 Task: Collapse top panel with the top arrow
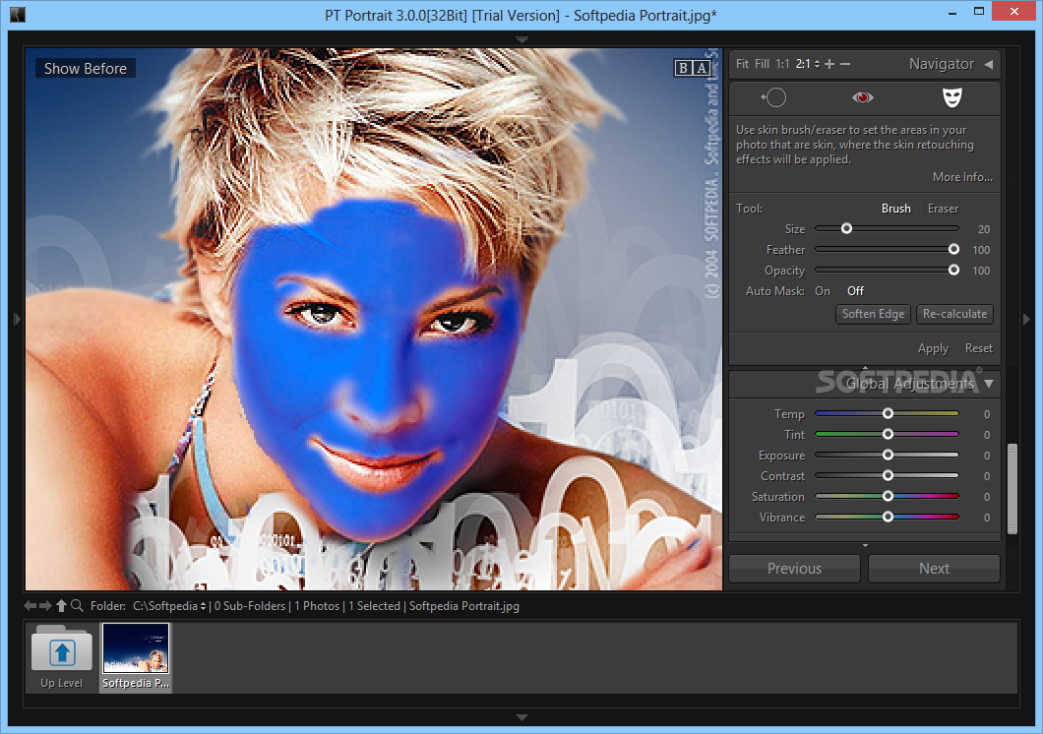pos(522,40)
